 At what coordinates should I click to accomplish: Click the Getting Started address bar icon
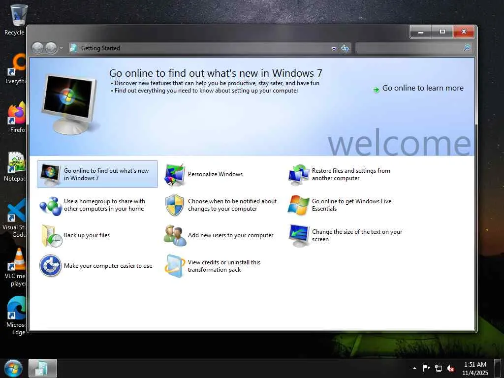coord(73,48)
